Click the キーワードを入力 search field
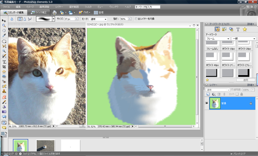Image resolution: width=258 pixels, height=156 pixels. click(x=148, y=7)
